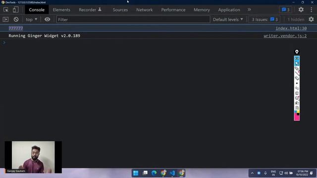
Task: Pick the yellow color swatch
Action: pos(298,112)
